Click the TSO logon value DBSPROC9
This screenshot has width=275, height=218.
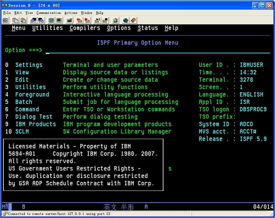pos(253,109)
